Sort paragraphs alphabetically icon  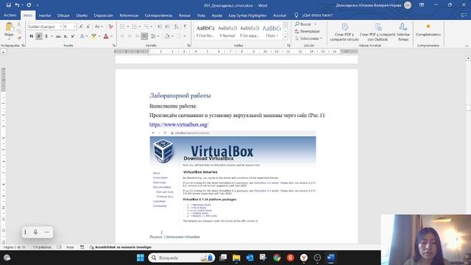coord(177,26)
